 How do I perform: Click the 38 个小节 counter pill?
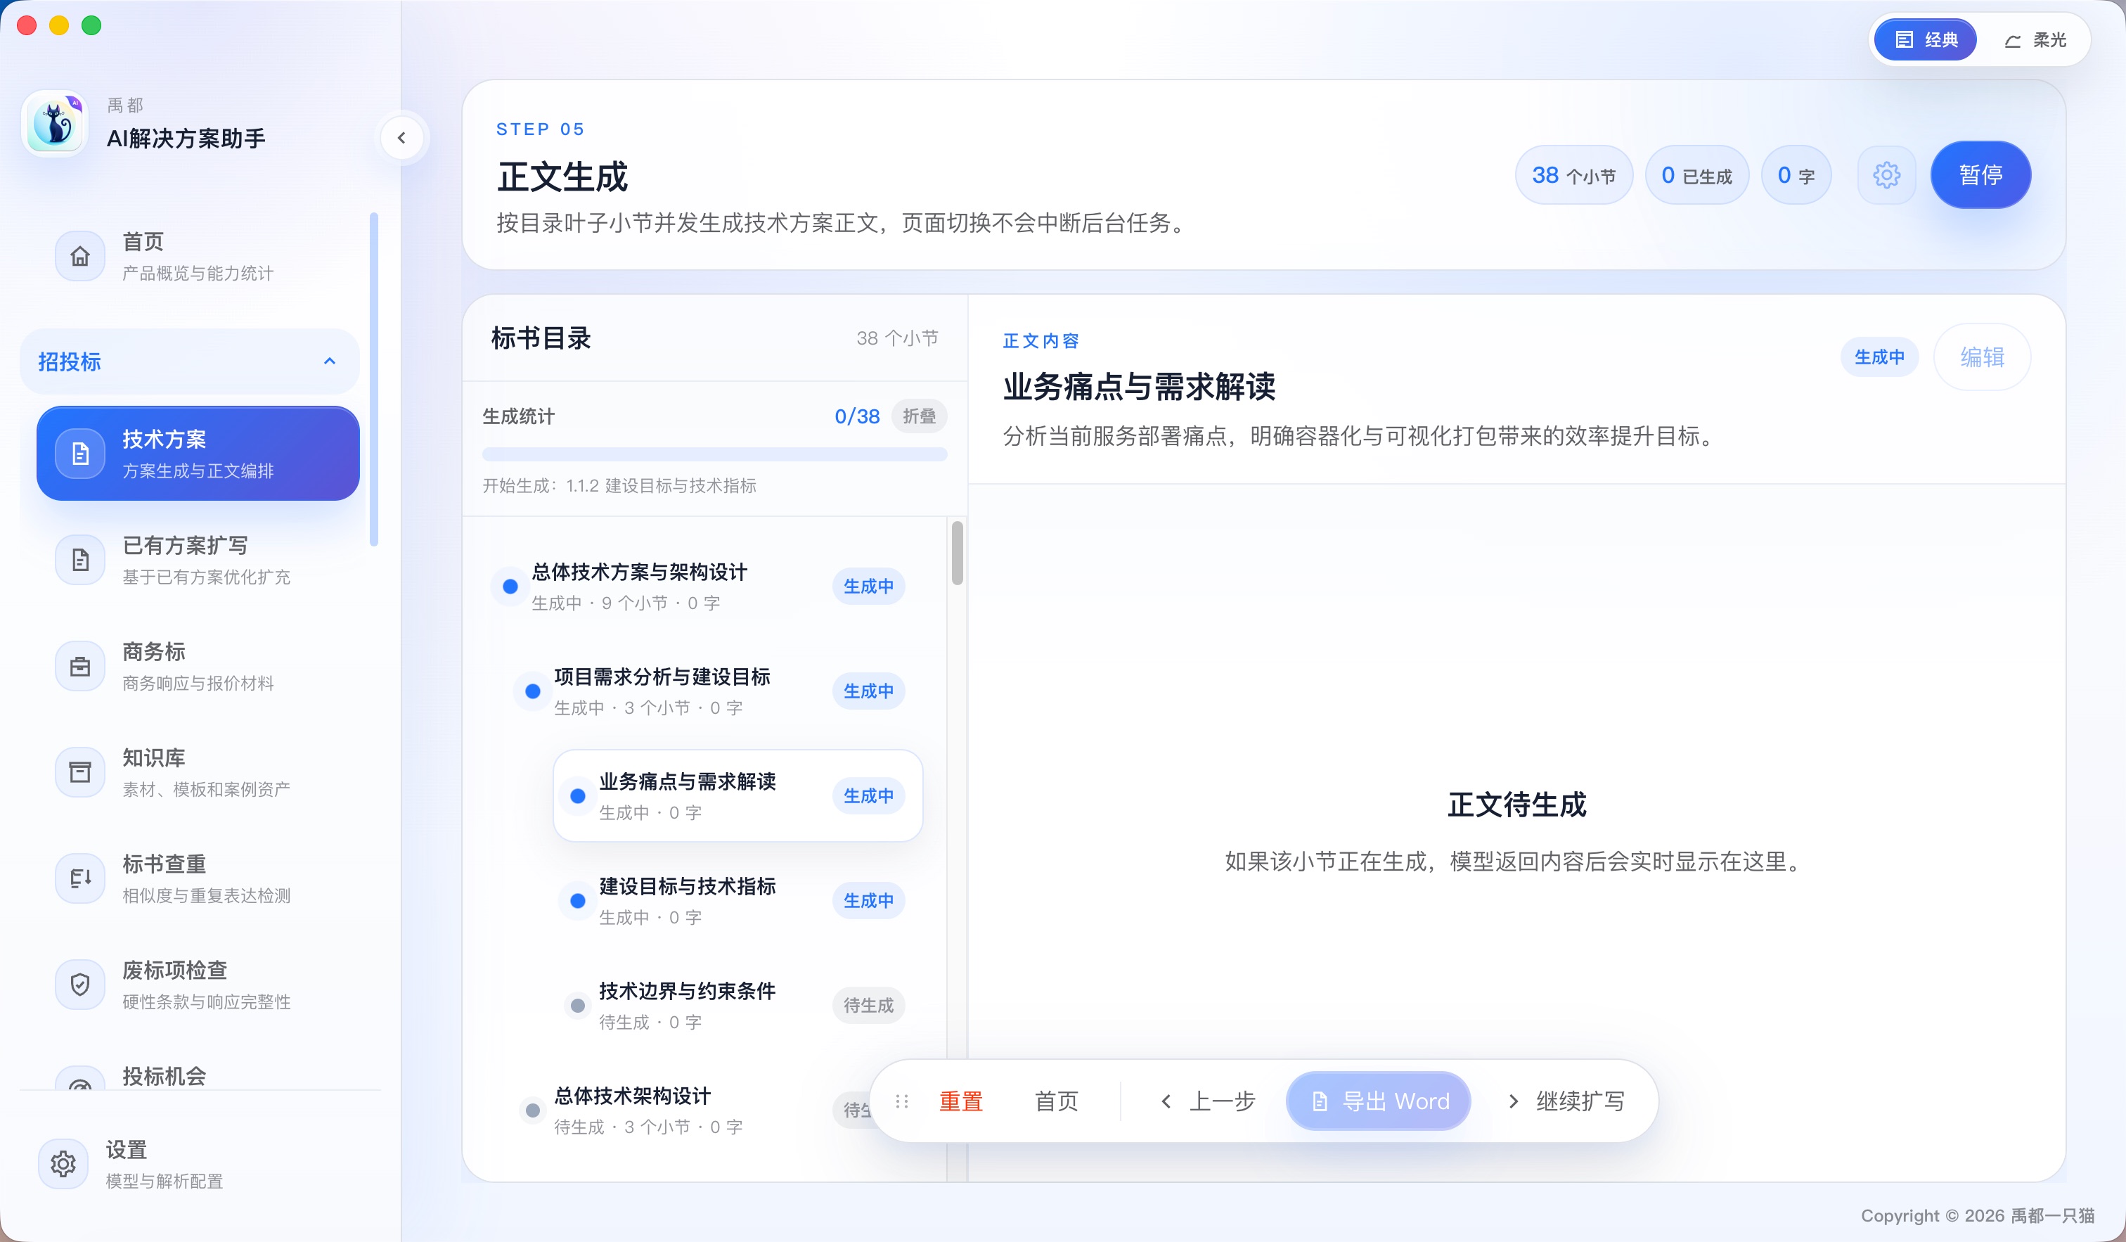click(x=1573, y=176)
